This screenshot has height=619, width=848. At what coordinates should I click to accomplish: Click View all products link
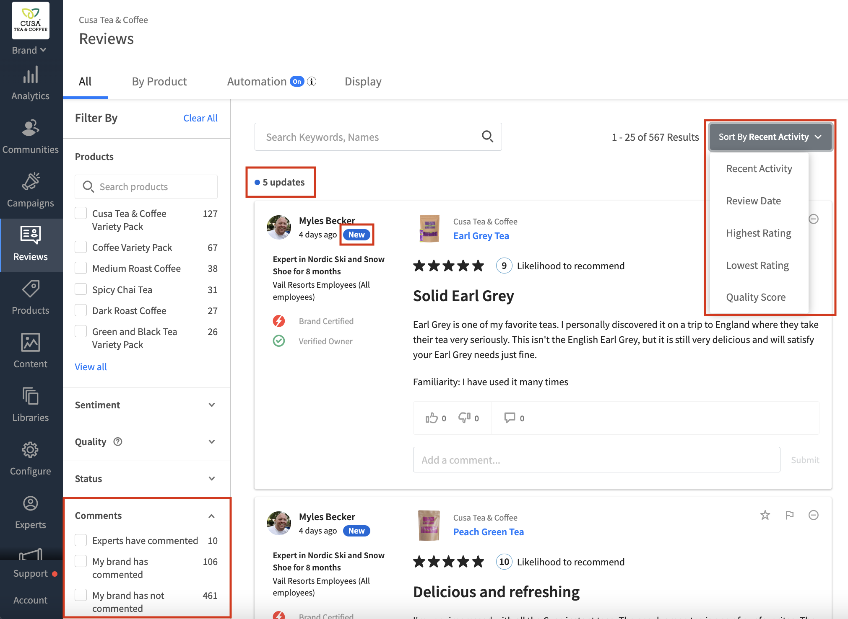pos(91,367)
